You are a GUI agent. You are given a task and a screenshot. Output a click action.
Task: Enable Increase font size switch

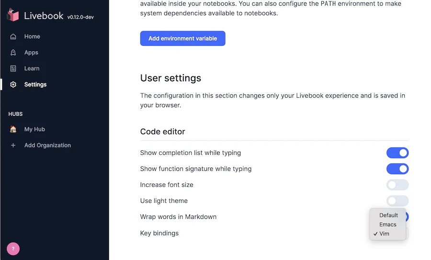(x=397, y=185)
